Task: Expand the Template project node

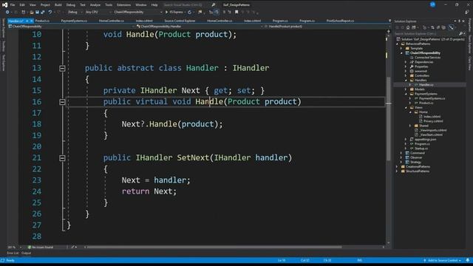Action: coord(401,49)
